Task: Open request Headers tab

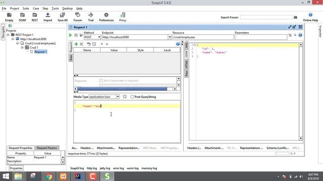Action: click(87, 148)
